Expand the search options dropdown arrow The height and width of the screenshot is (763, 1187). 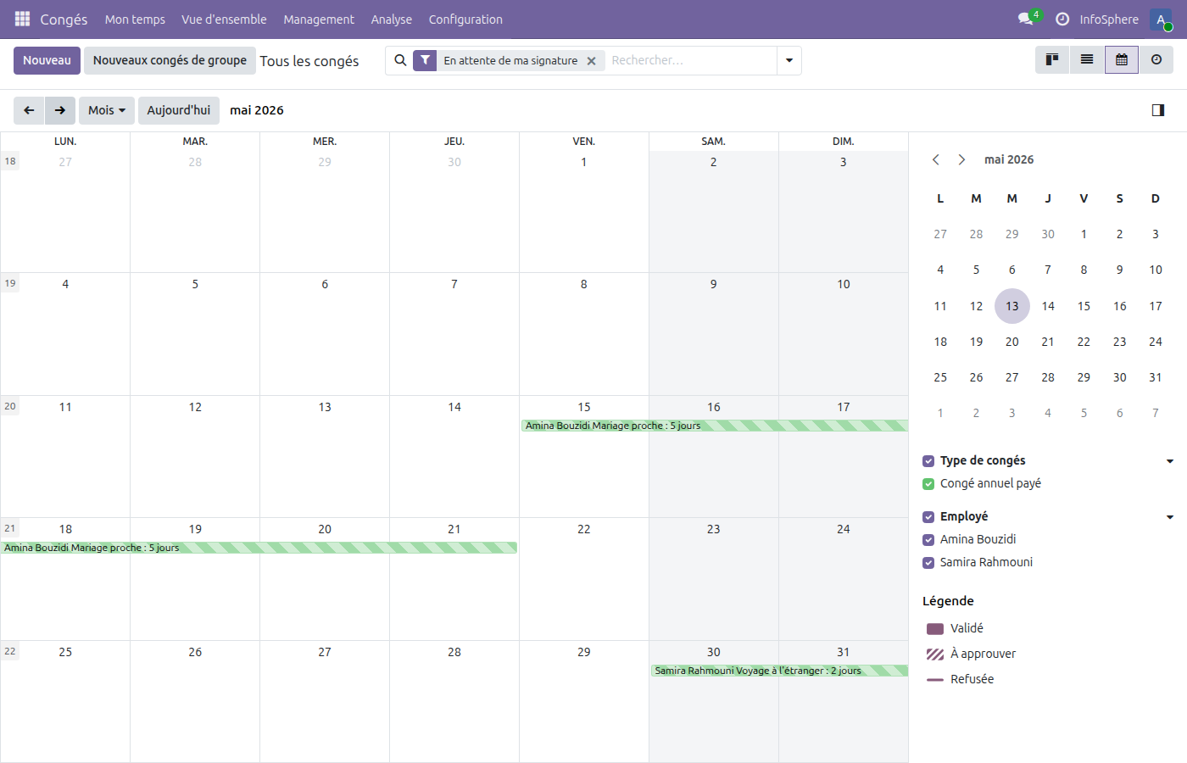[789, 60]
